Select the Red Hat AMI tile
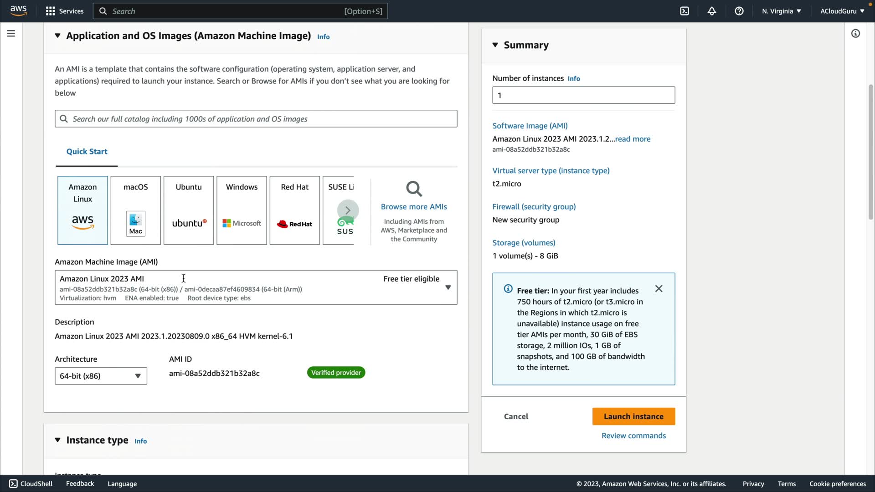The image size is (875, 492). tap(294, 210)
